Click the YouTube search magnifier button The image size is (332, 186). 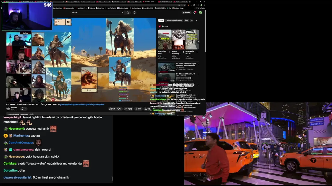(x=127, y=12)
